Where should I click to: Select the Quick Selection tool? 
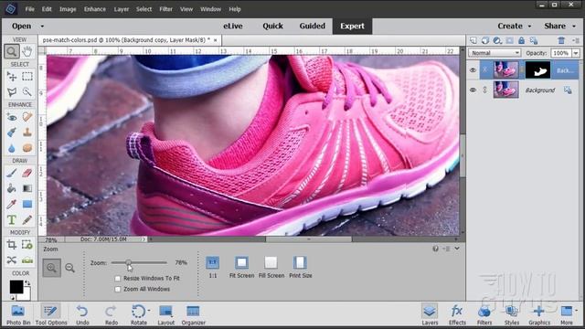(27, 91)
